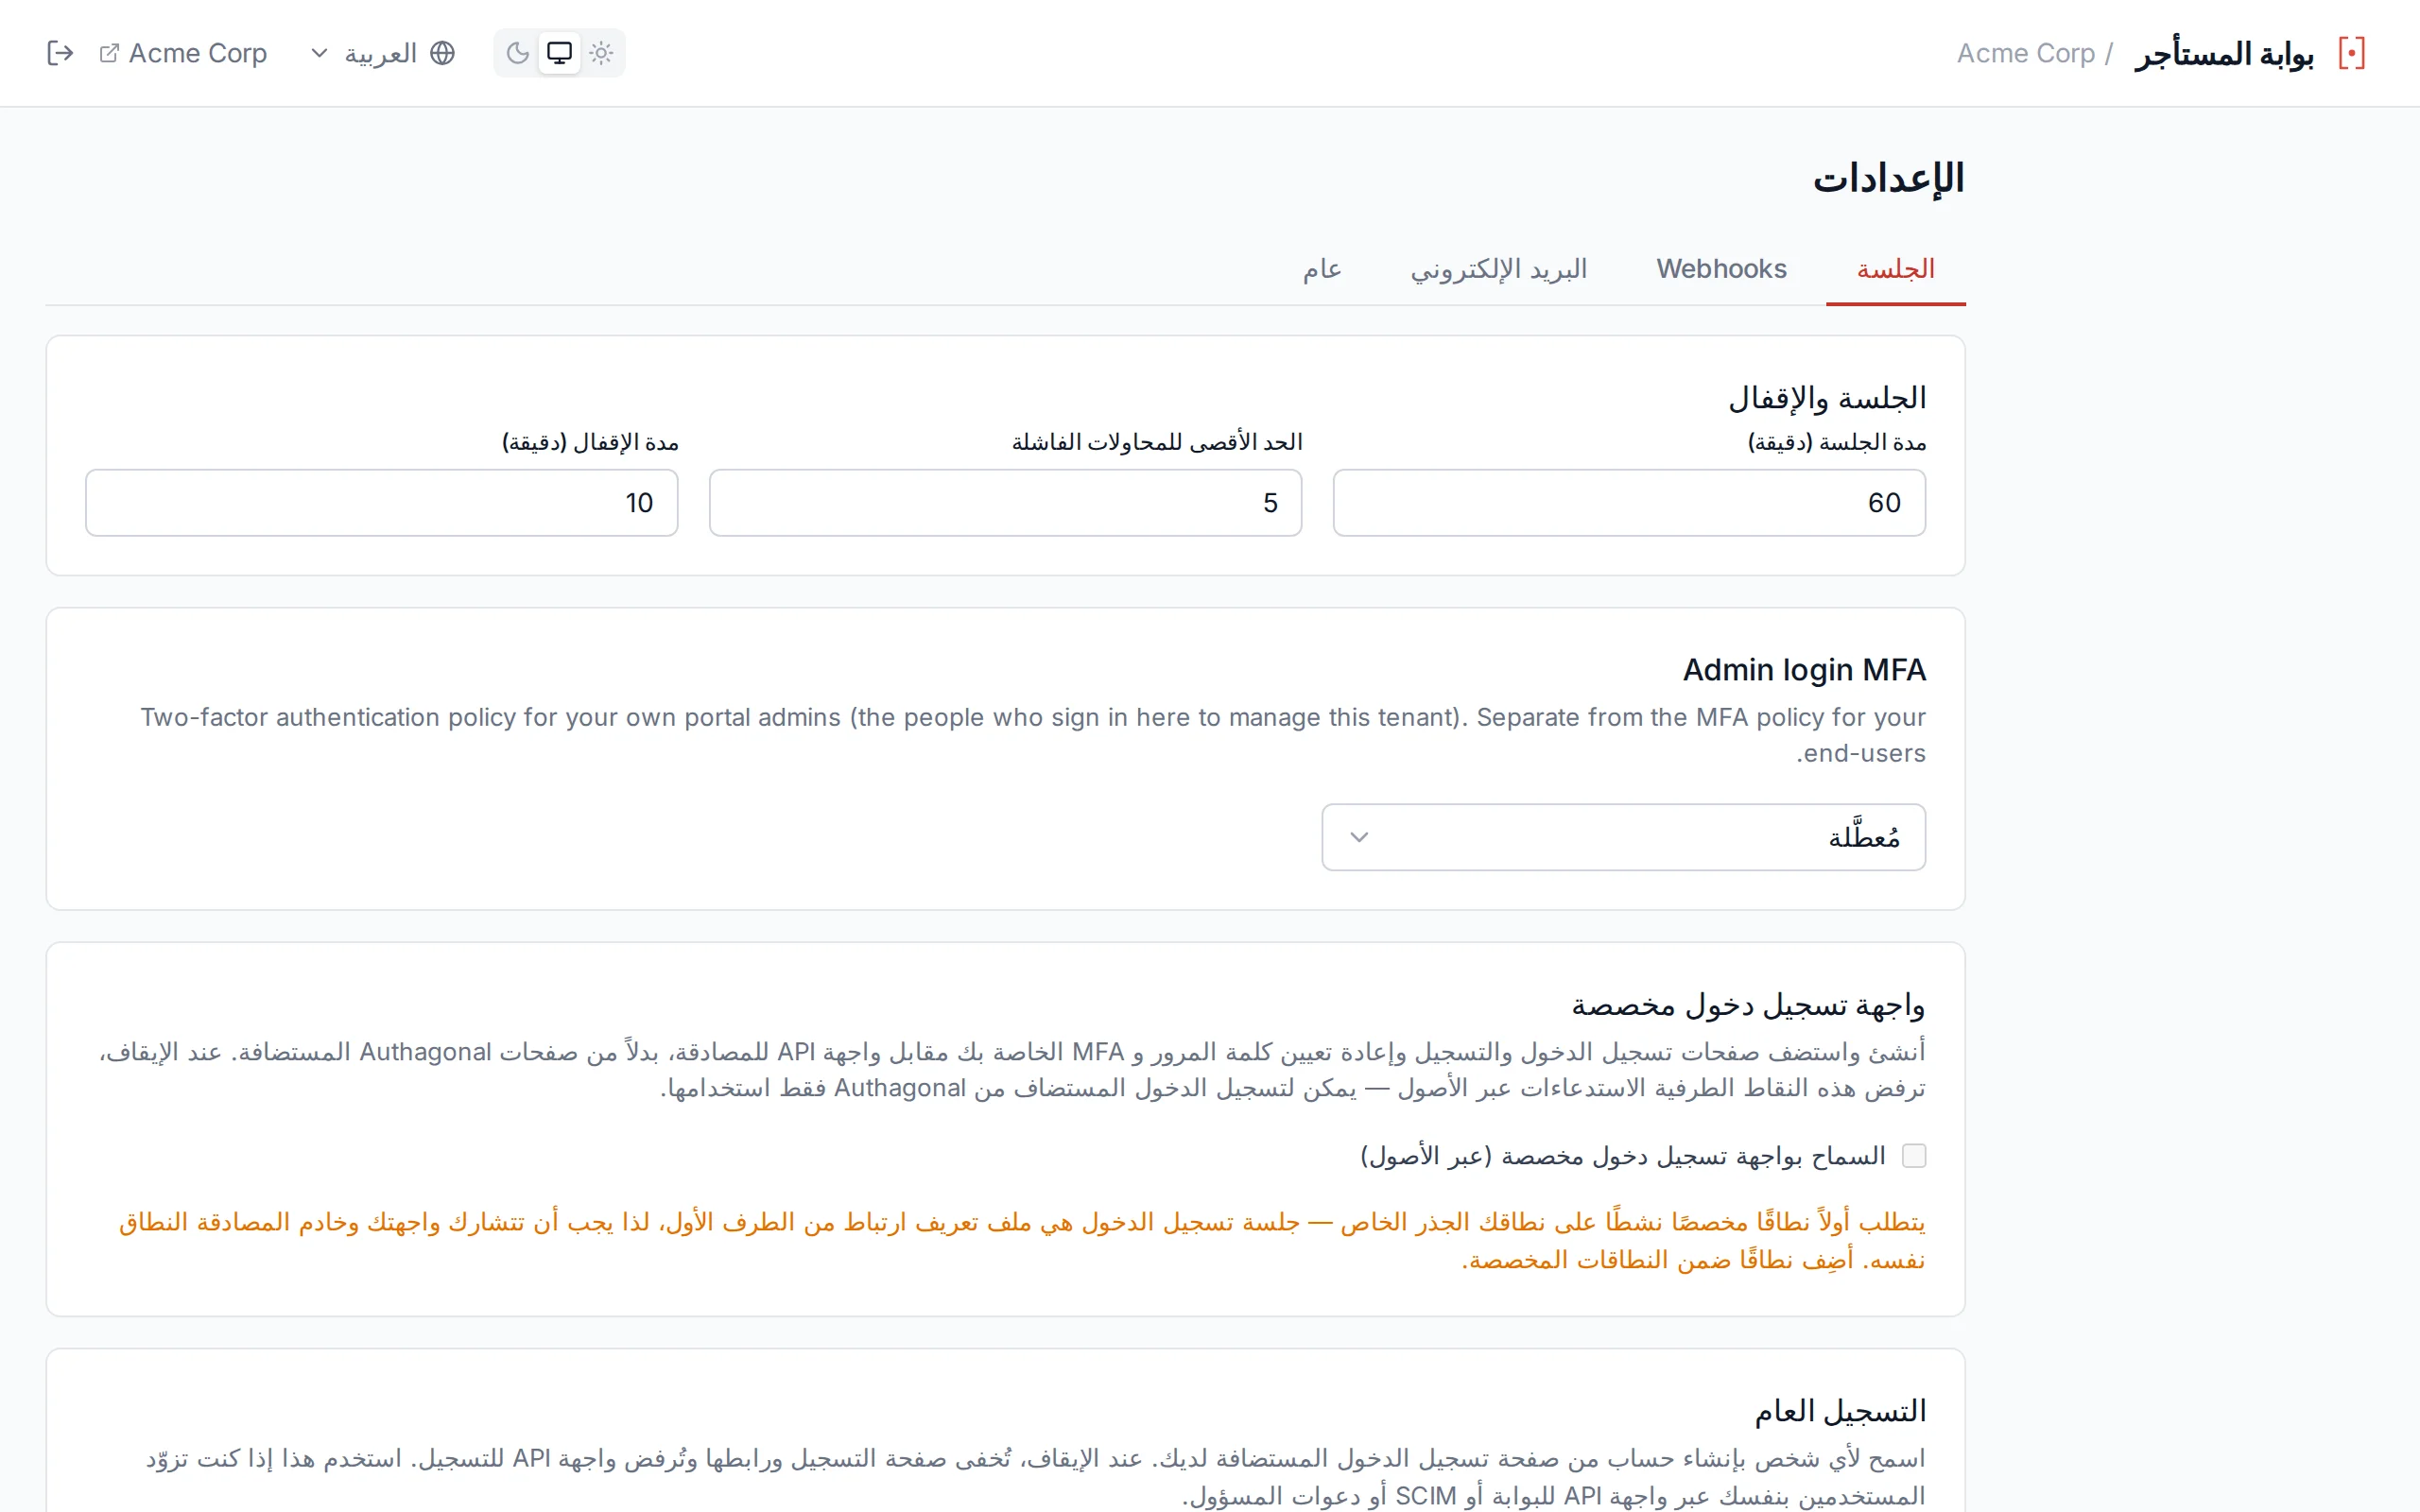Click the max failed attempts field showing 5

1005,503
